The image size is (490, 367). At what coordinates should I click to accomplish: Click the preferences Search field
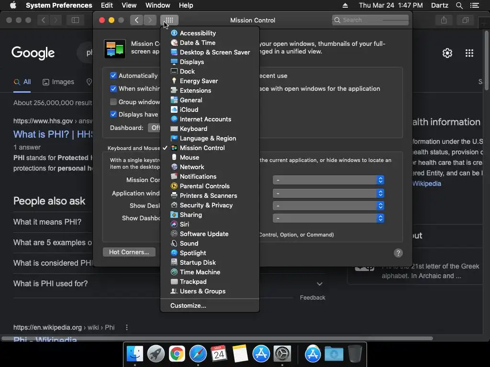coord(370,20)
